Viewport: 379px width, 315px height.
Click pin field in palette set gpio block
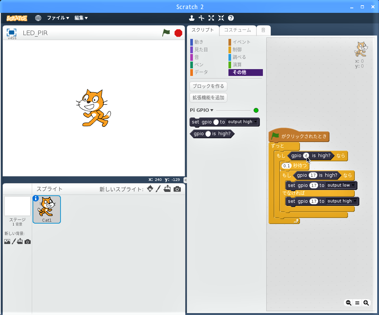click(x=216, y=122)
